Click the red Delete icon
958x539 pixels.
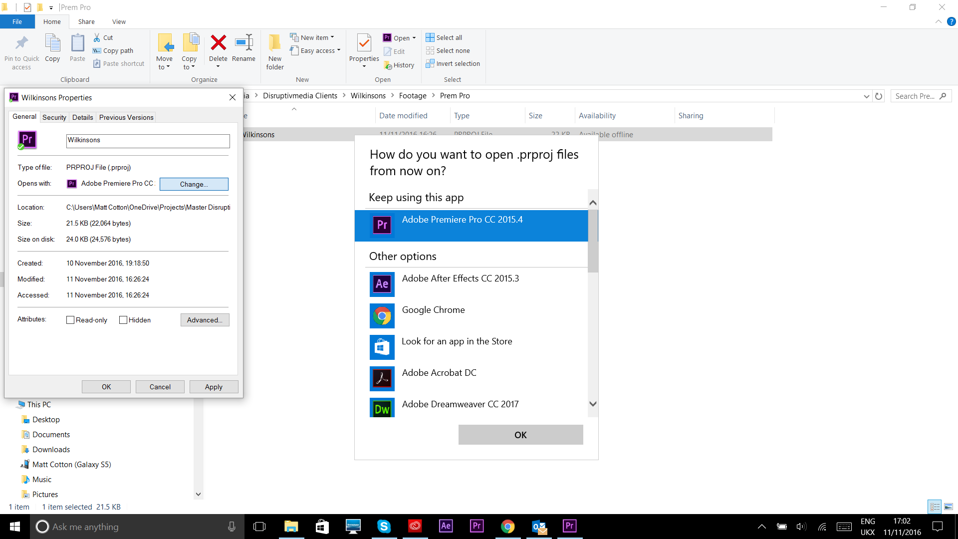[218, 43]
